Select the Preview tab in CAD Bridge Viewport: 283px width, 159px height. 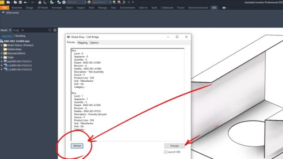71,42
